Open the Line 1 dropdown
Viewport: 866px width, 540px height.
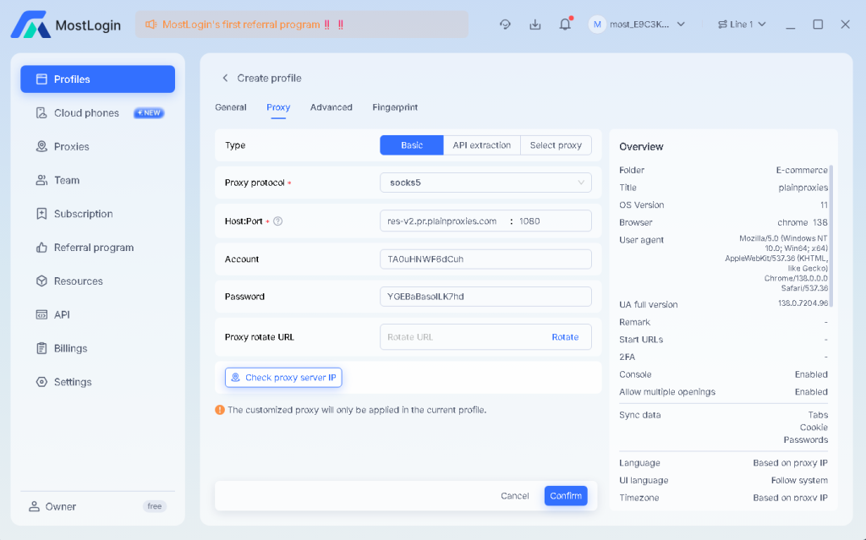coord(742,25)
